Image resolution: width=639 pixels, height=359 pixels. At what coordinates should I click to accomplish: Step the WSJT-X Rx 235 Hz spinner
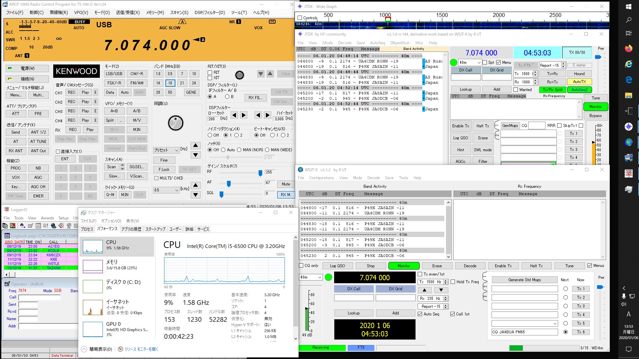(446, 299)
